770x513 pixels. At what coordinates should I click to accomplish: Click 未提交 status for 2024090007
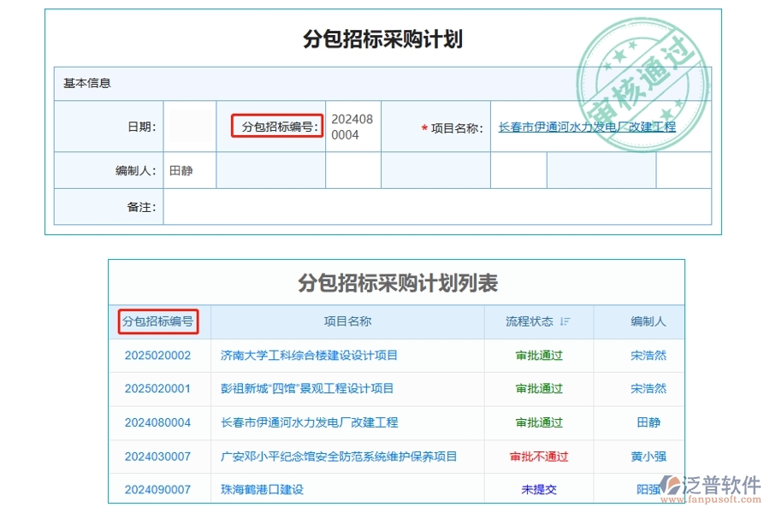[x=538, y=490]
